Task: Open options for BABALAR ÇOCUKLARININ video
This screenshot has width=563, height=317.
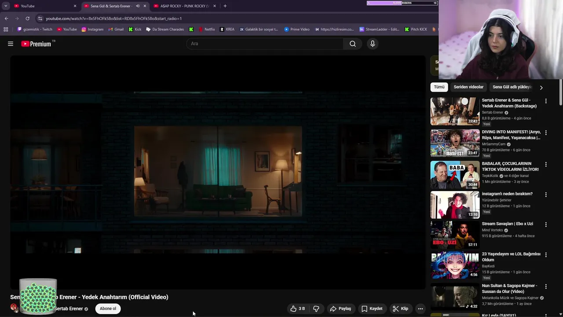Action: [546, 164]
